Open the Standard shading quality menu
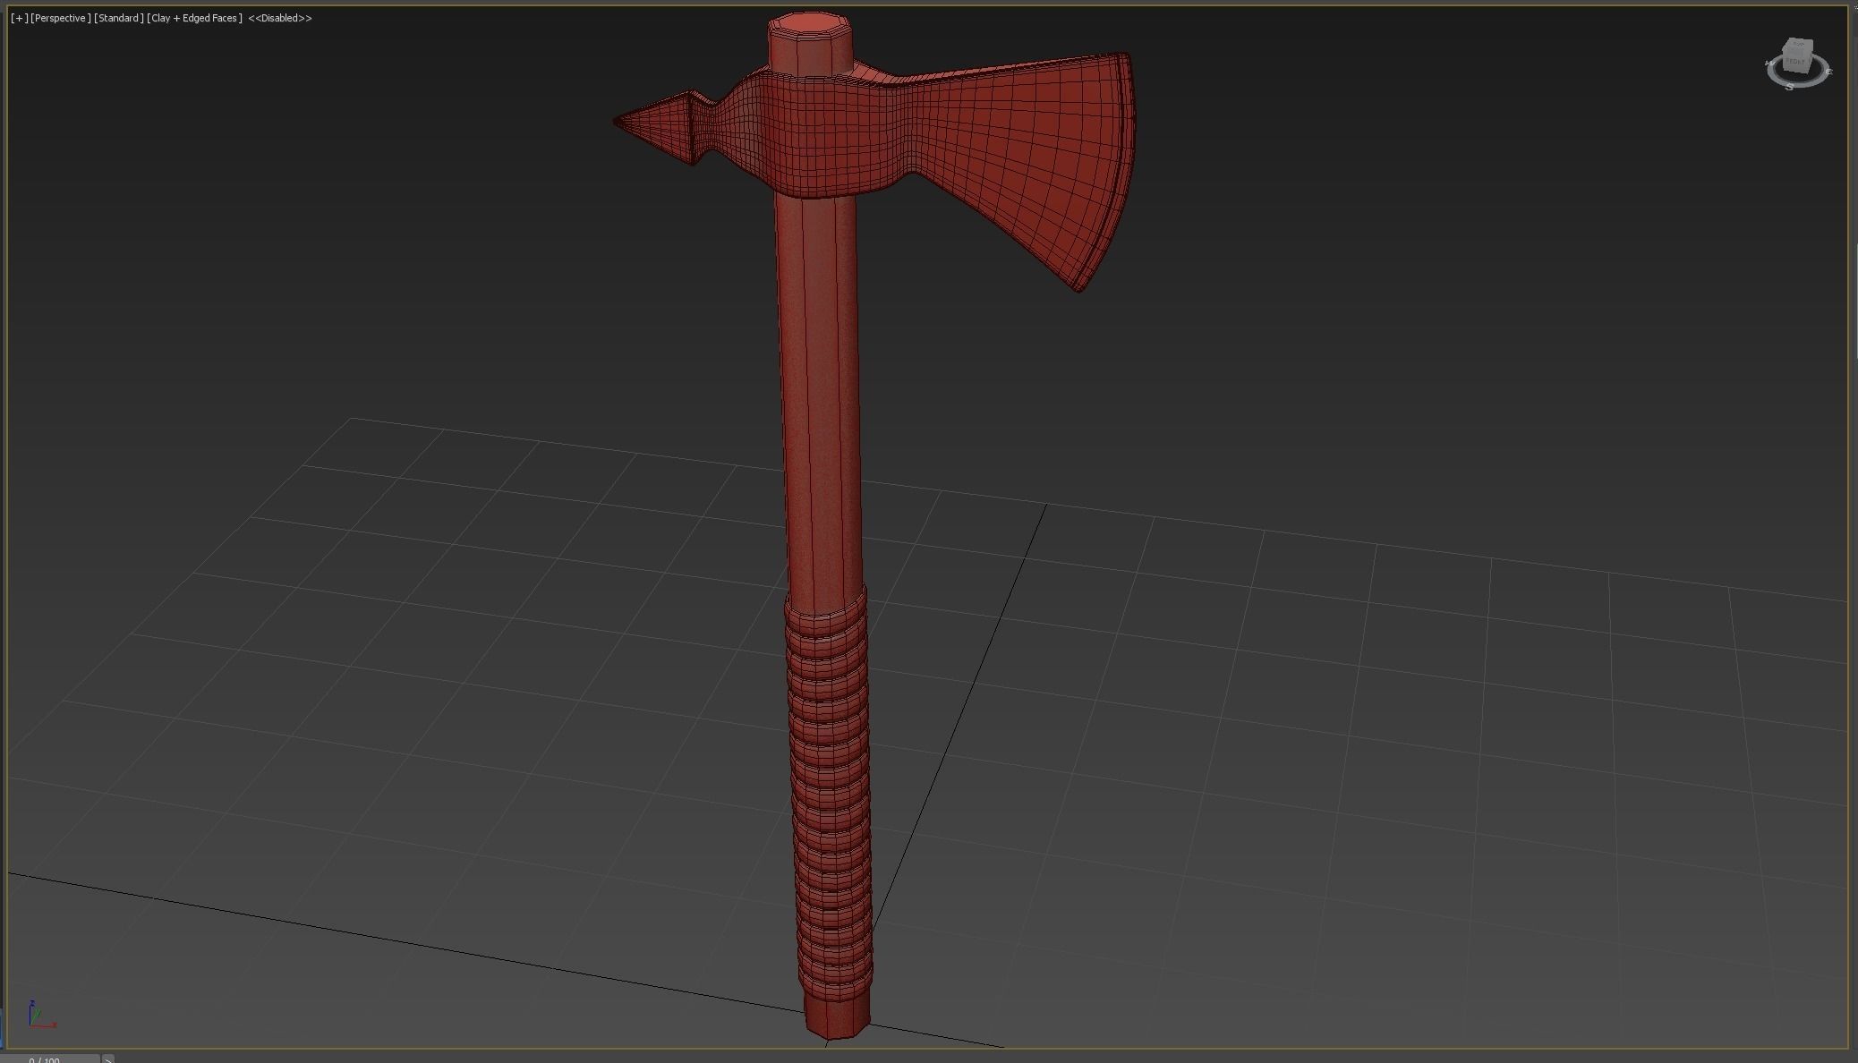The width and height of the screenshot is (1858, 1063). [x=119, y=18]
